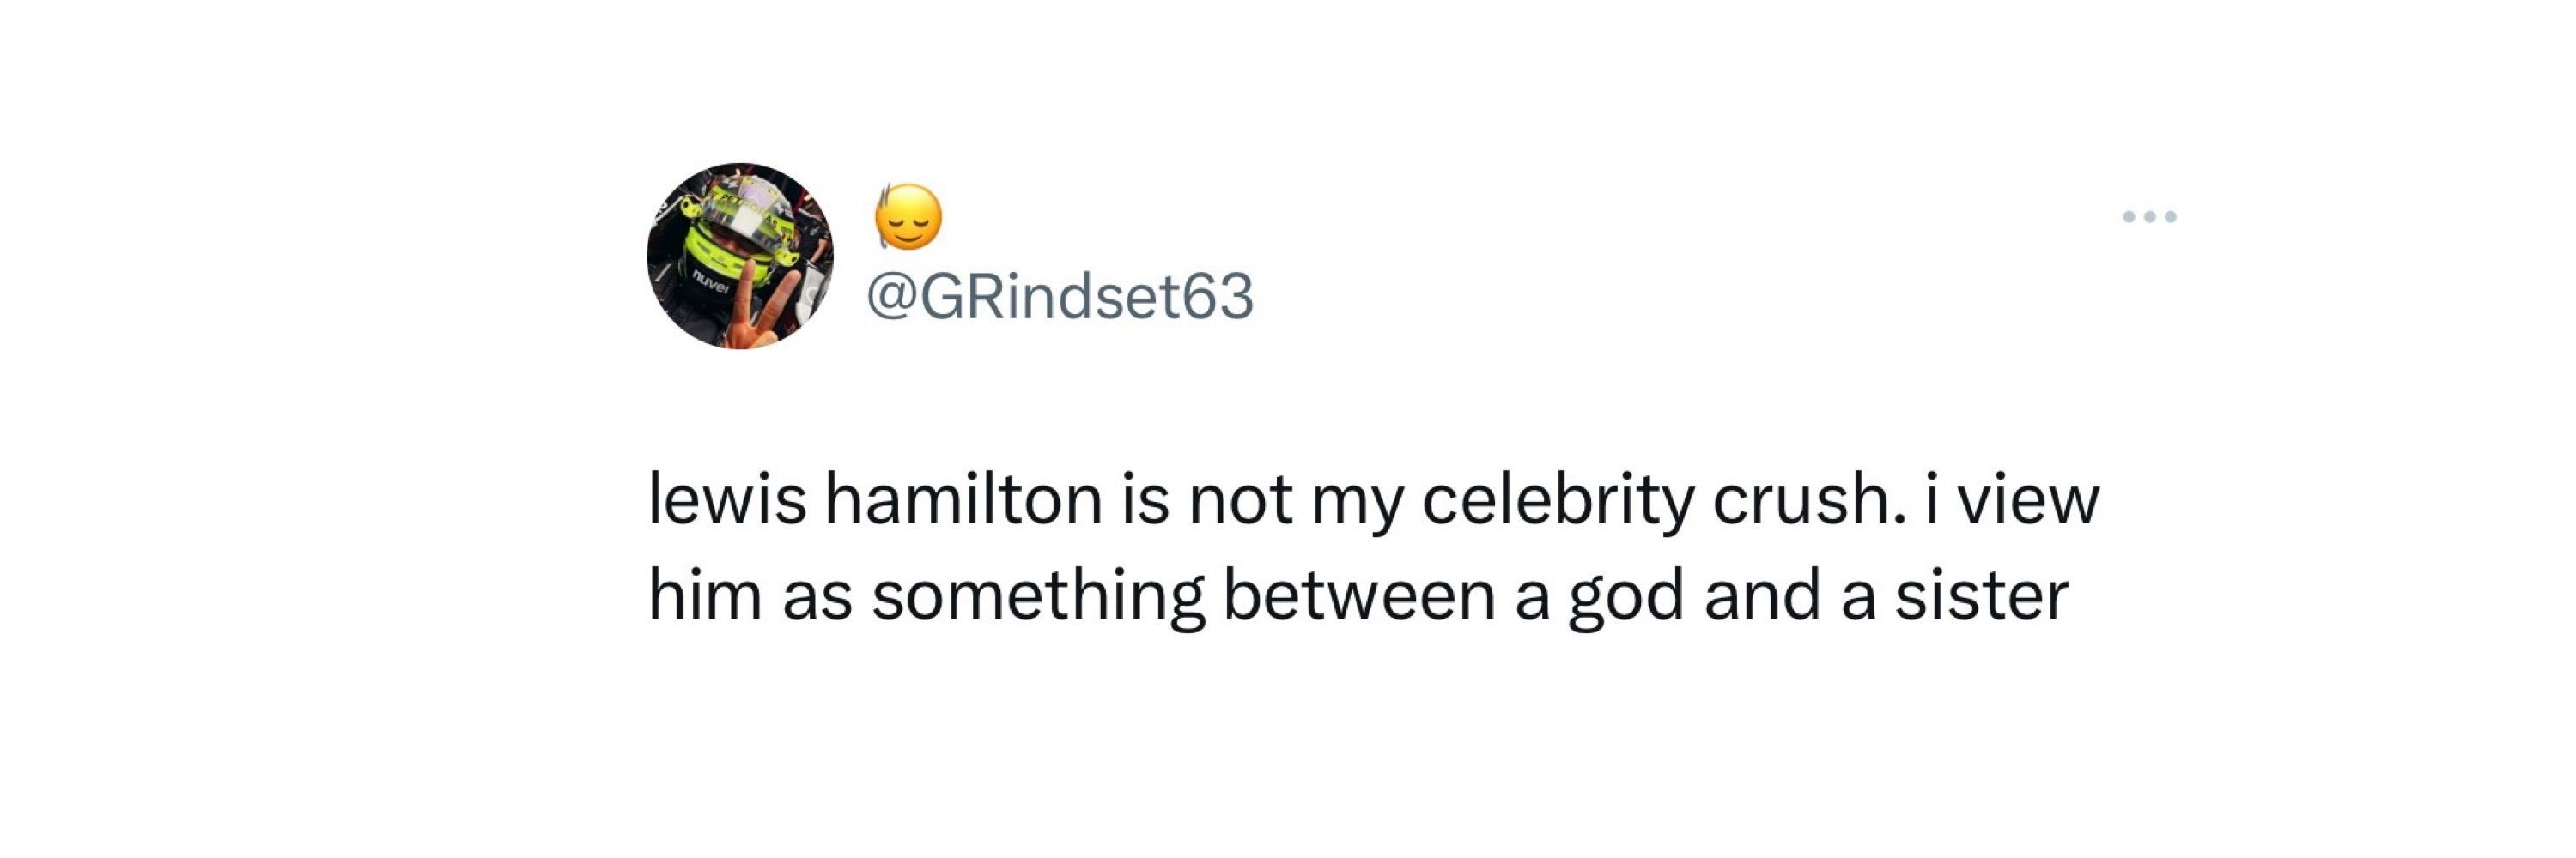
Task: Click the phrase "celebrity crush" in the tweet
Action: pyautogui.click(x=1658, y=503)
